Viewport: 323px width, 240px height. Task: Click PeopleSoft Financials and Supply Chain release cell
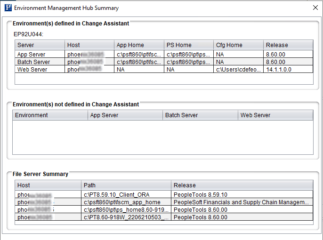pyautogui.click(x=242, y=202)
